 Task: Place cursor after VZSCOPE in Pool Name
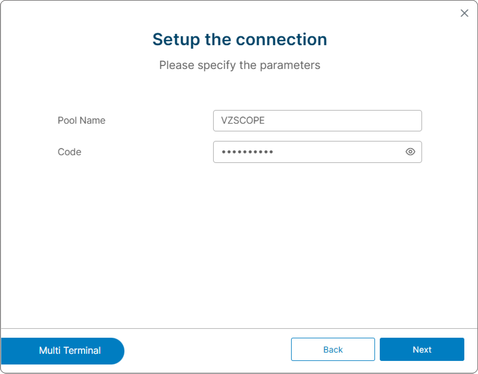(265, 120)
